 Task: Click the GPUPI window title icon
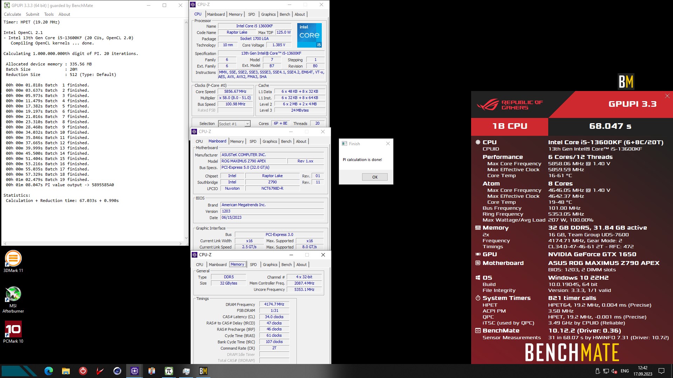[7, 5]
